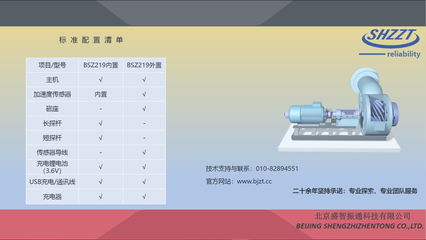Screen dimensions: 426x240
Task: Click the row label 长探杆
Action: pyautogui.click(x=52, y=123)
